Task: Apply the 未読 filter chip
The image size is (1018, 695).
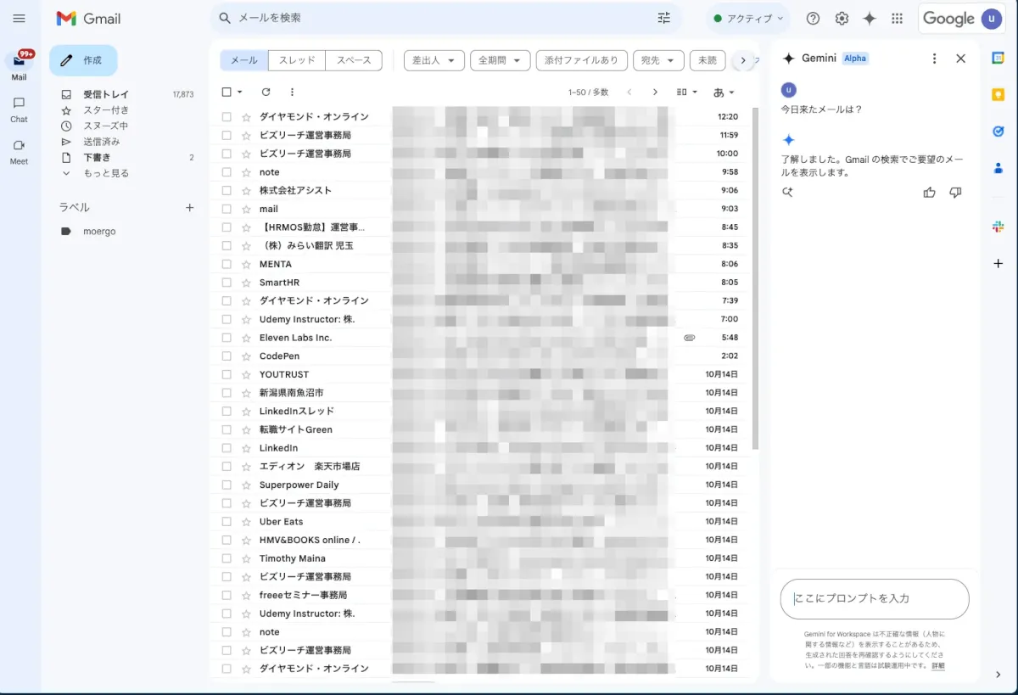Action: pos(708,60)
